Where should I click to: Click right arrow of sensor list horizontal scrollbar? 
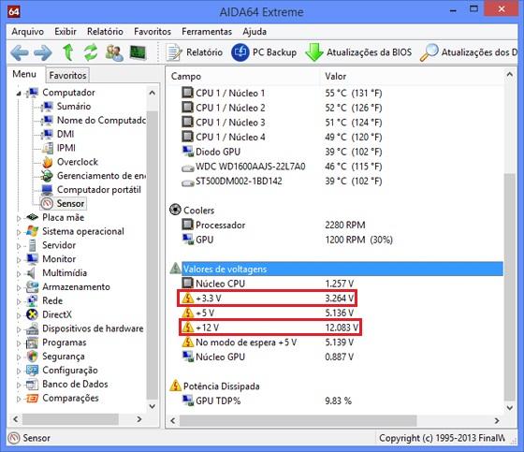point(497,420)
